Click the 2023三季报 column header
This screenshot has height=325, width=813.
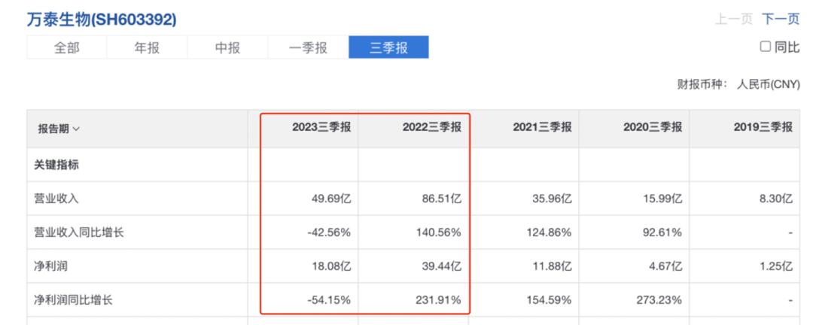click(x=321, y=128)
